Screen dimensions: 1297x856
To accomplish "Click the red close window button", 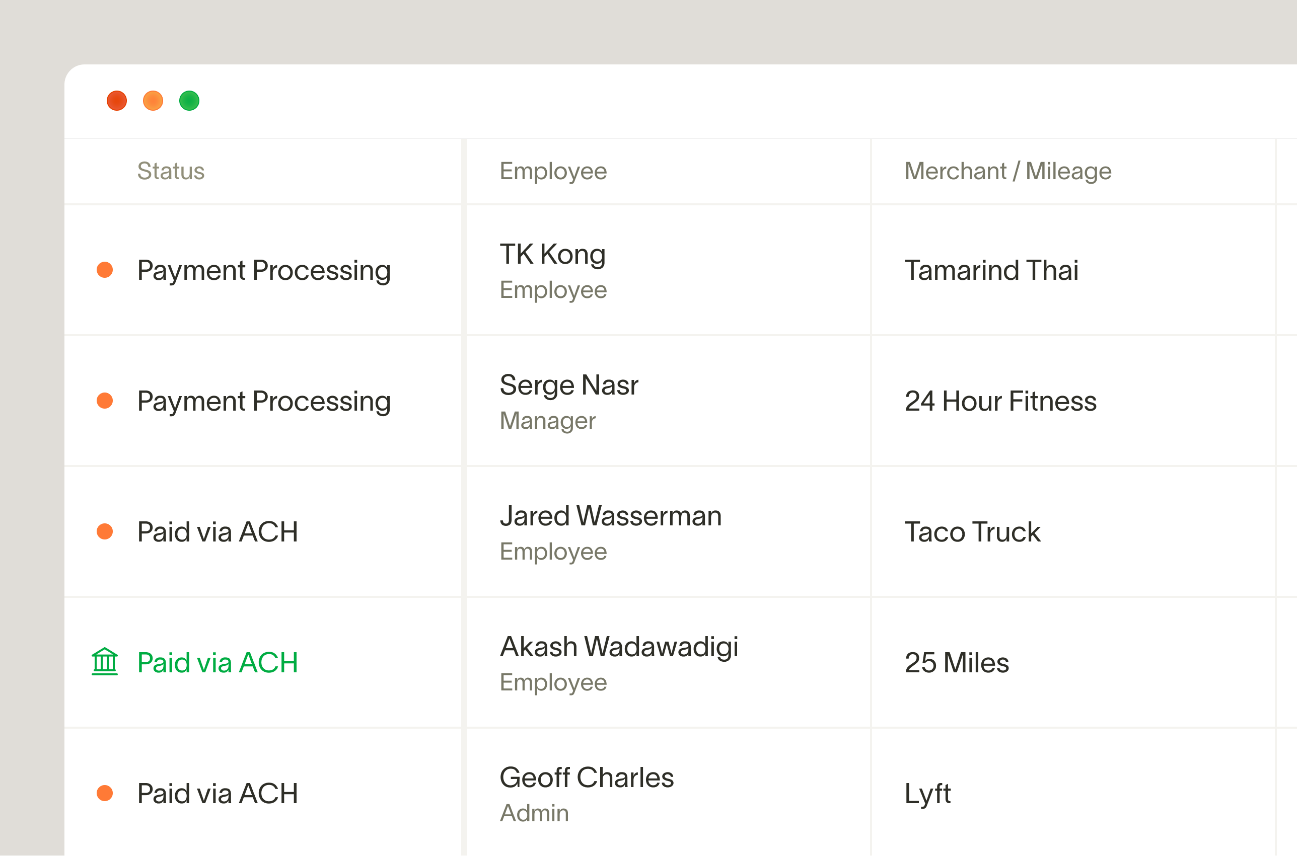I will [117, 101].
